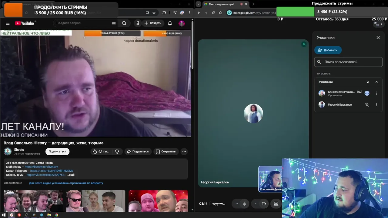Select Константин Решал... organizer avatar in list
Image resolution: width=388 pixels, height=218 pixels.
click(x=322, y=93)
